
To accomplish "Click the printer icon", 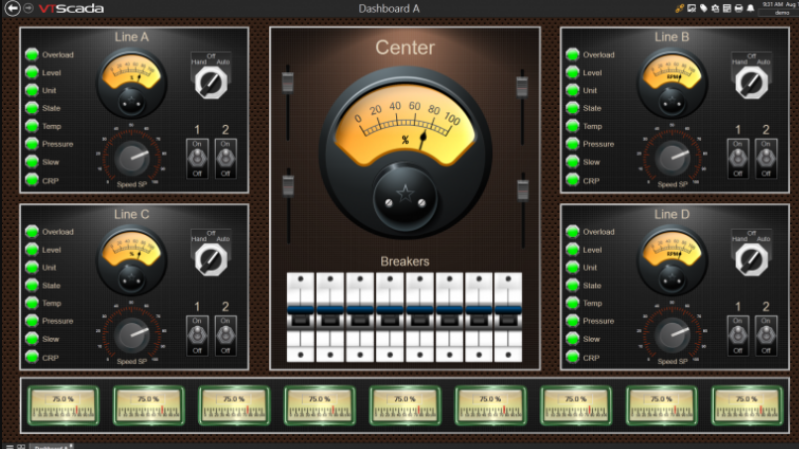I will pyautogui.click(x=739, y=8).
